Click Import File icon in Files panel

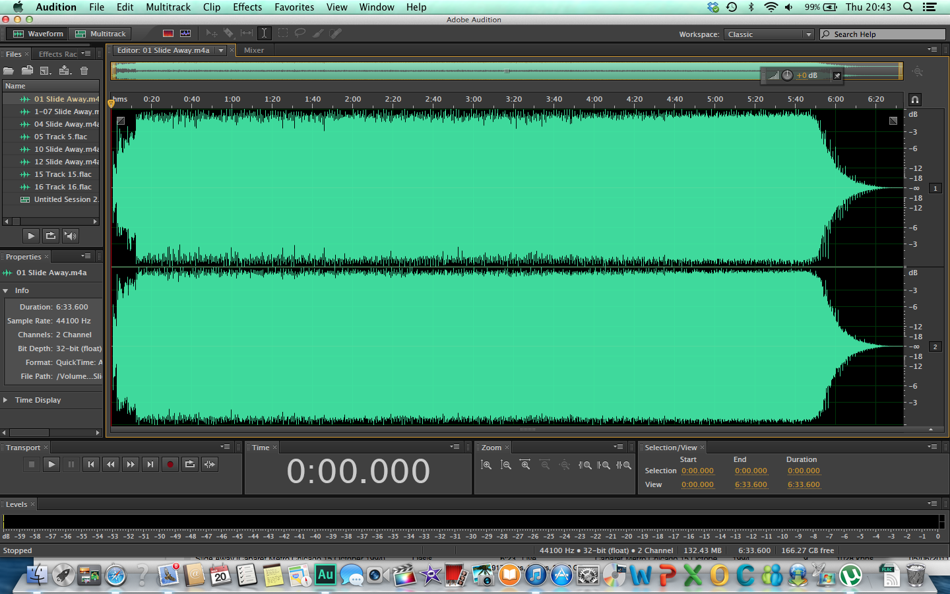tap(27, 71)
